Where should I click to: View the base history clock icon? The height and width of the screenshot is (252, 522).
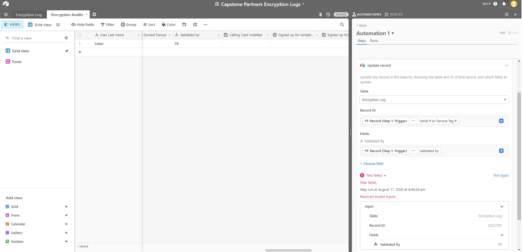click(x=328, y=14)
